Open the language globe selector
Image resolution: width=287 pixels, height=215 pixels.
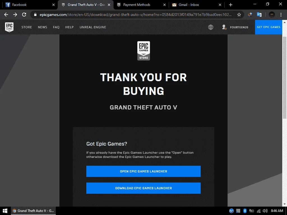[211, 27]
